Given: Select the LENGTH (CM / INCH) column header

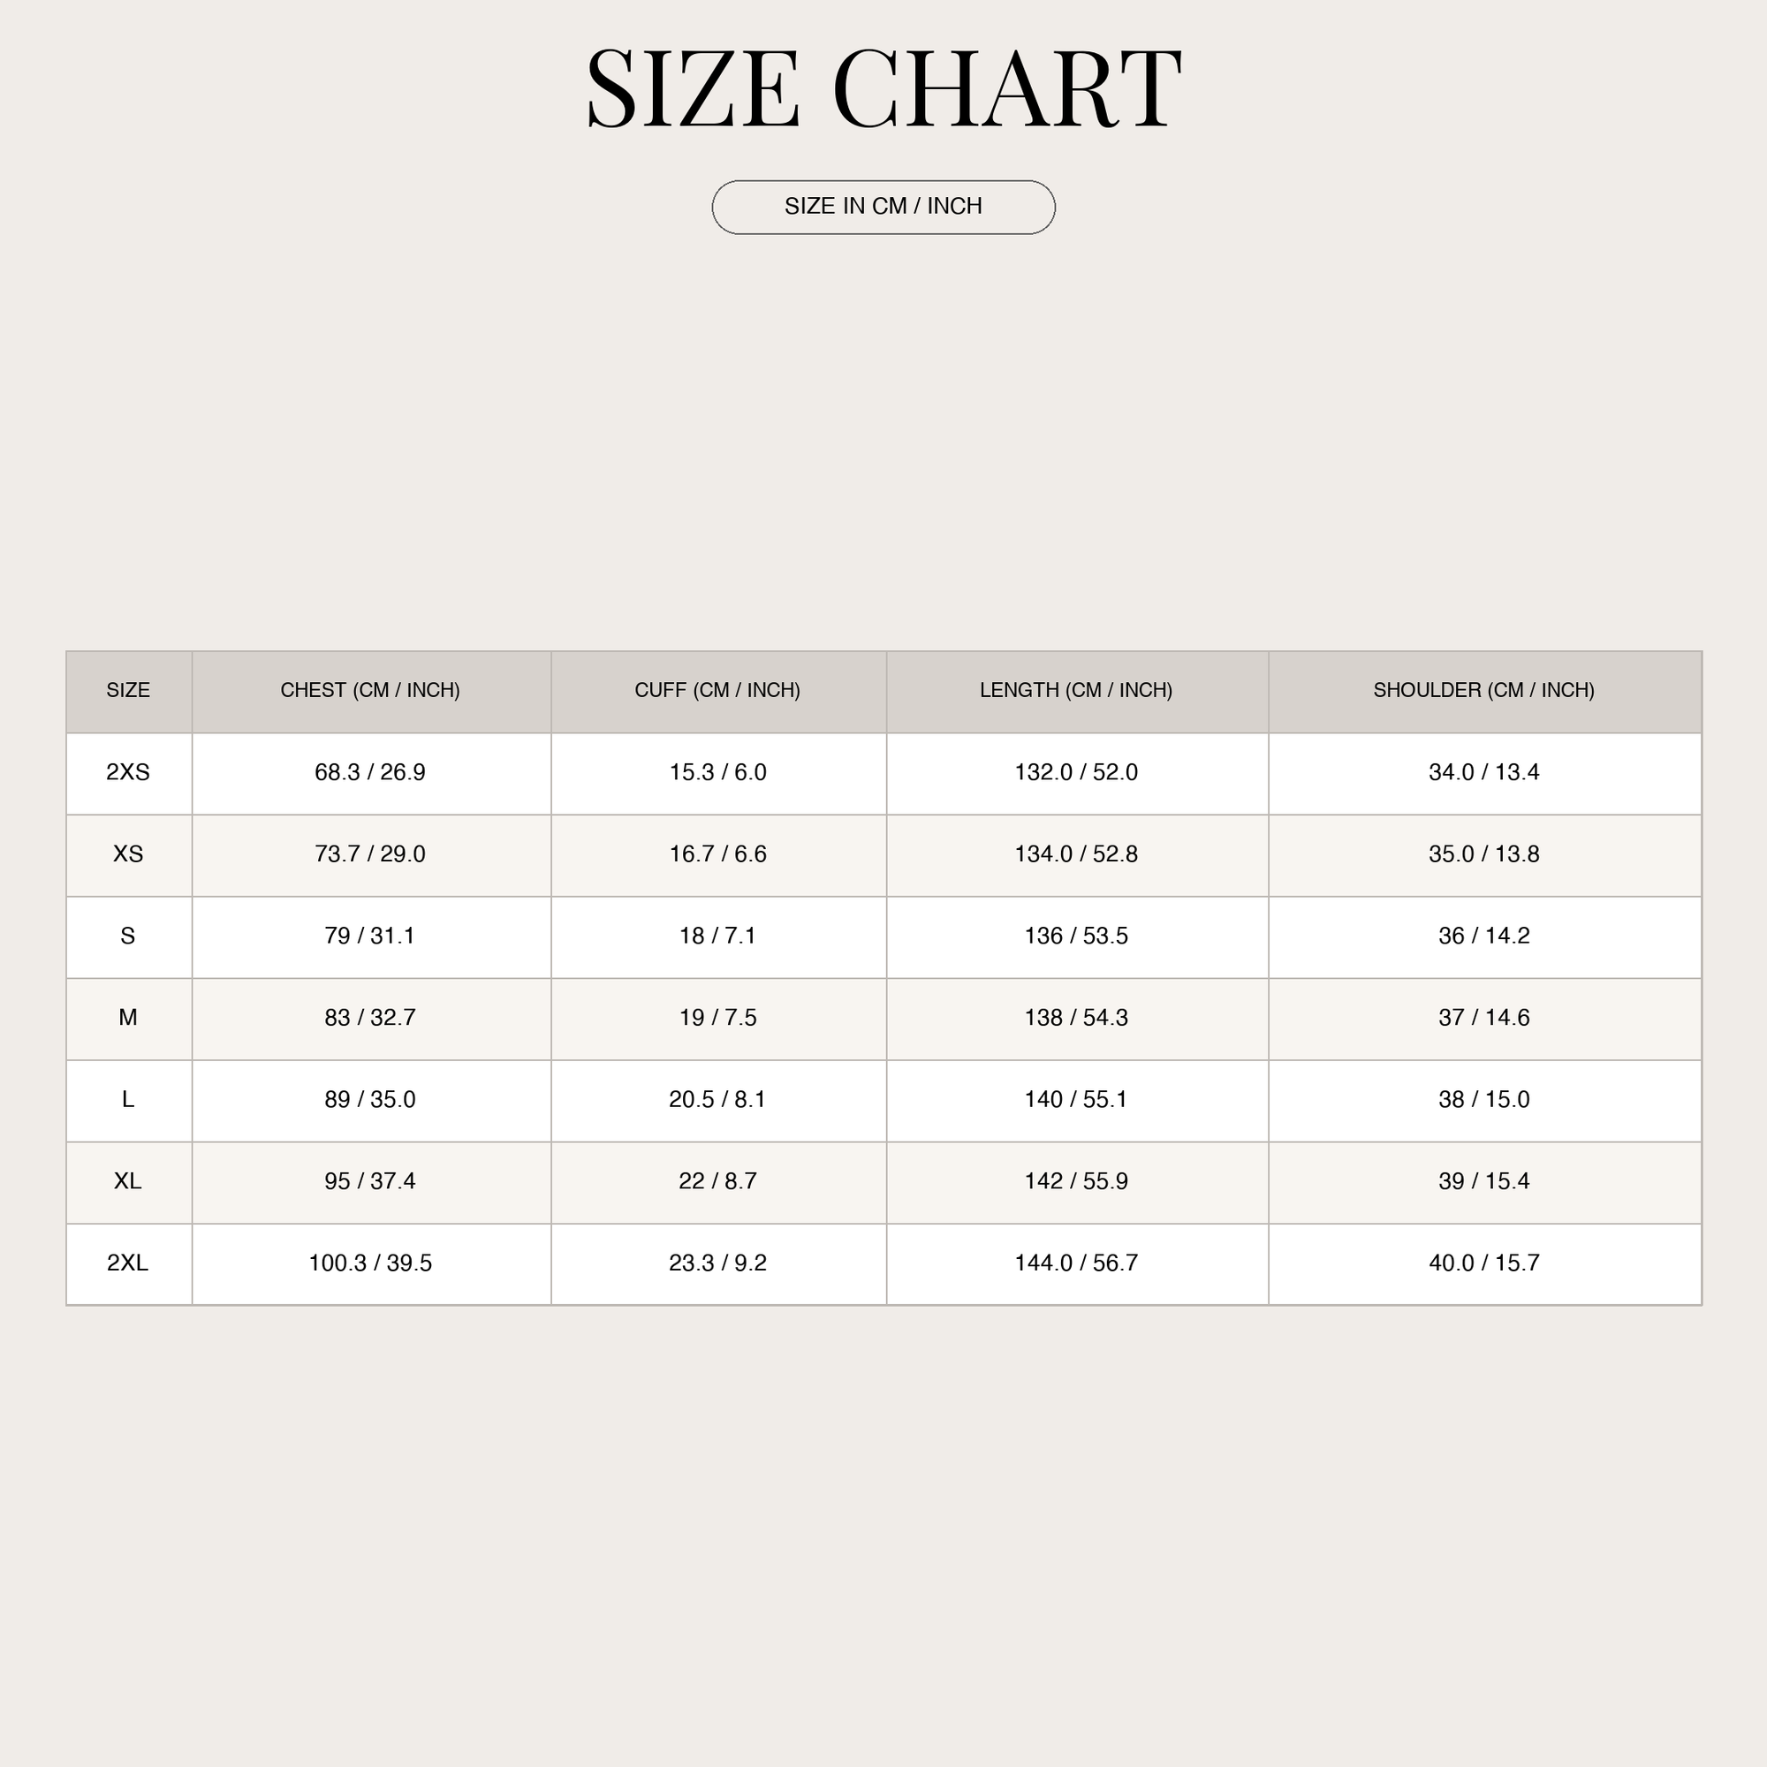Looking at the screenshot, I should click(1076, 691).
